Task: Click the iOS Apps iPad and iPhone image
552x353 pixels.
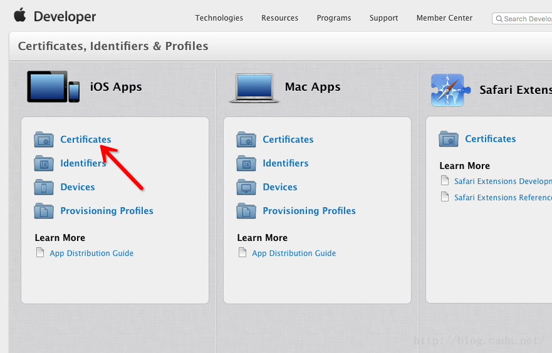Action: pos(53,87)
